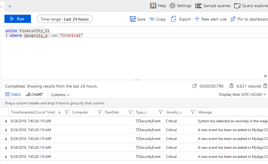268x164 pixels.
Task: Sort by TimeGenerated column header
Action: (x=33, y=112)
